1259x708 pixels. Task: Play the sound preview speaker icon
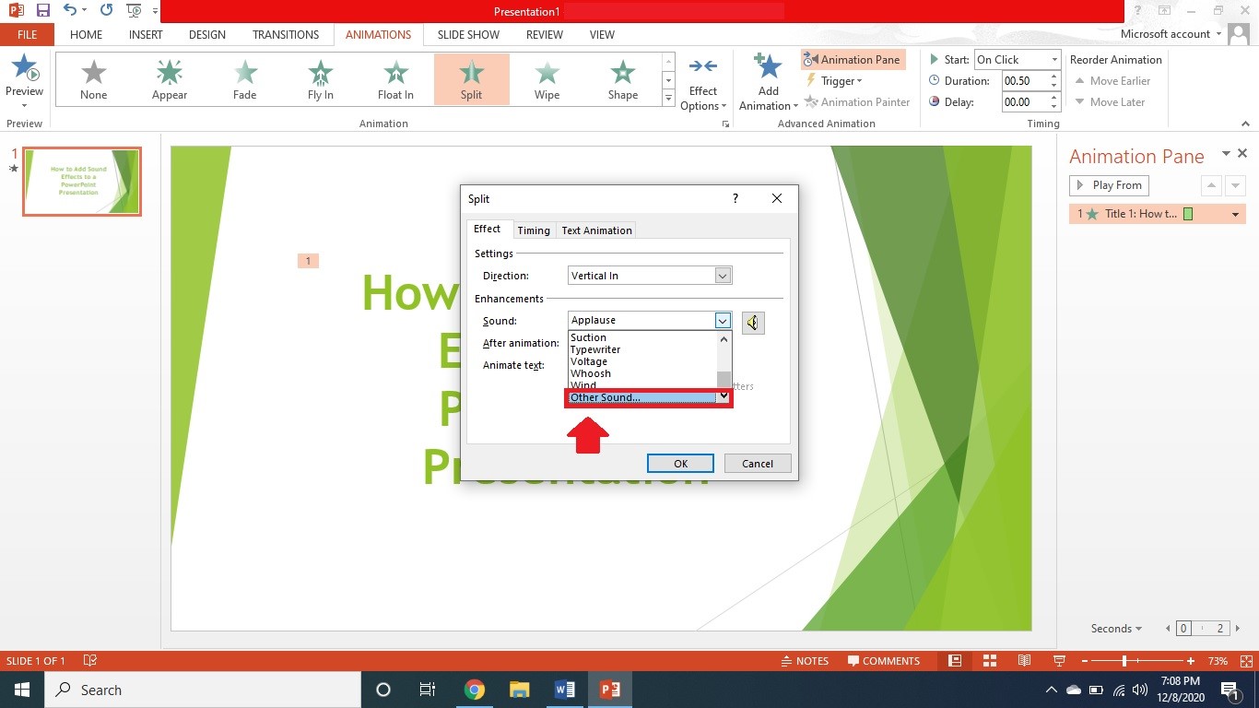point(753,323)
